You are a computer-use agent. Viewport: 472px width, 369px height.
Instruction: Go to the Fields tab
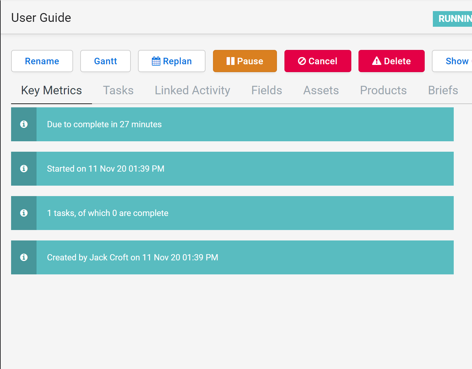(x=266, y=90)
